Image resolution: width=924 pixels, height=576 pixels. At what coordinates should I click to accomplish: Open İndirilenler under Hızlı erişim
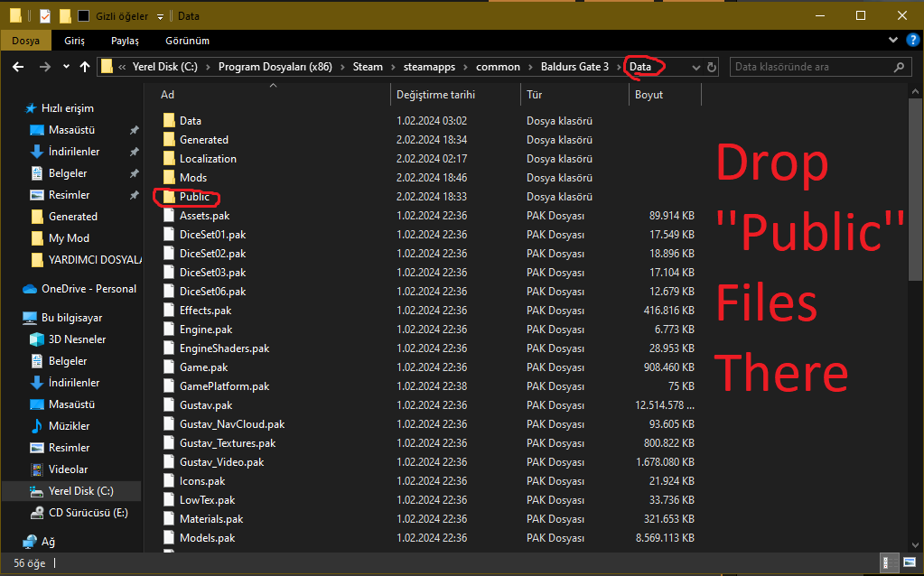coord(74,152)
